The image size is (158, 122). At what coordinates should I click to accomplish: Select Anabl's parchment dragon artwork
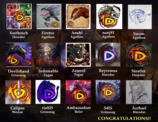[78, 16]
